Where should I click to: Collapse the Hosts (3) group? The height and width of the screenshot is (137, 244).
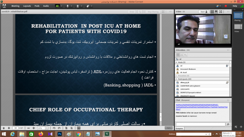176,62
